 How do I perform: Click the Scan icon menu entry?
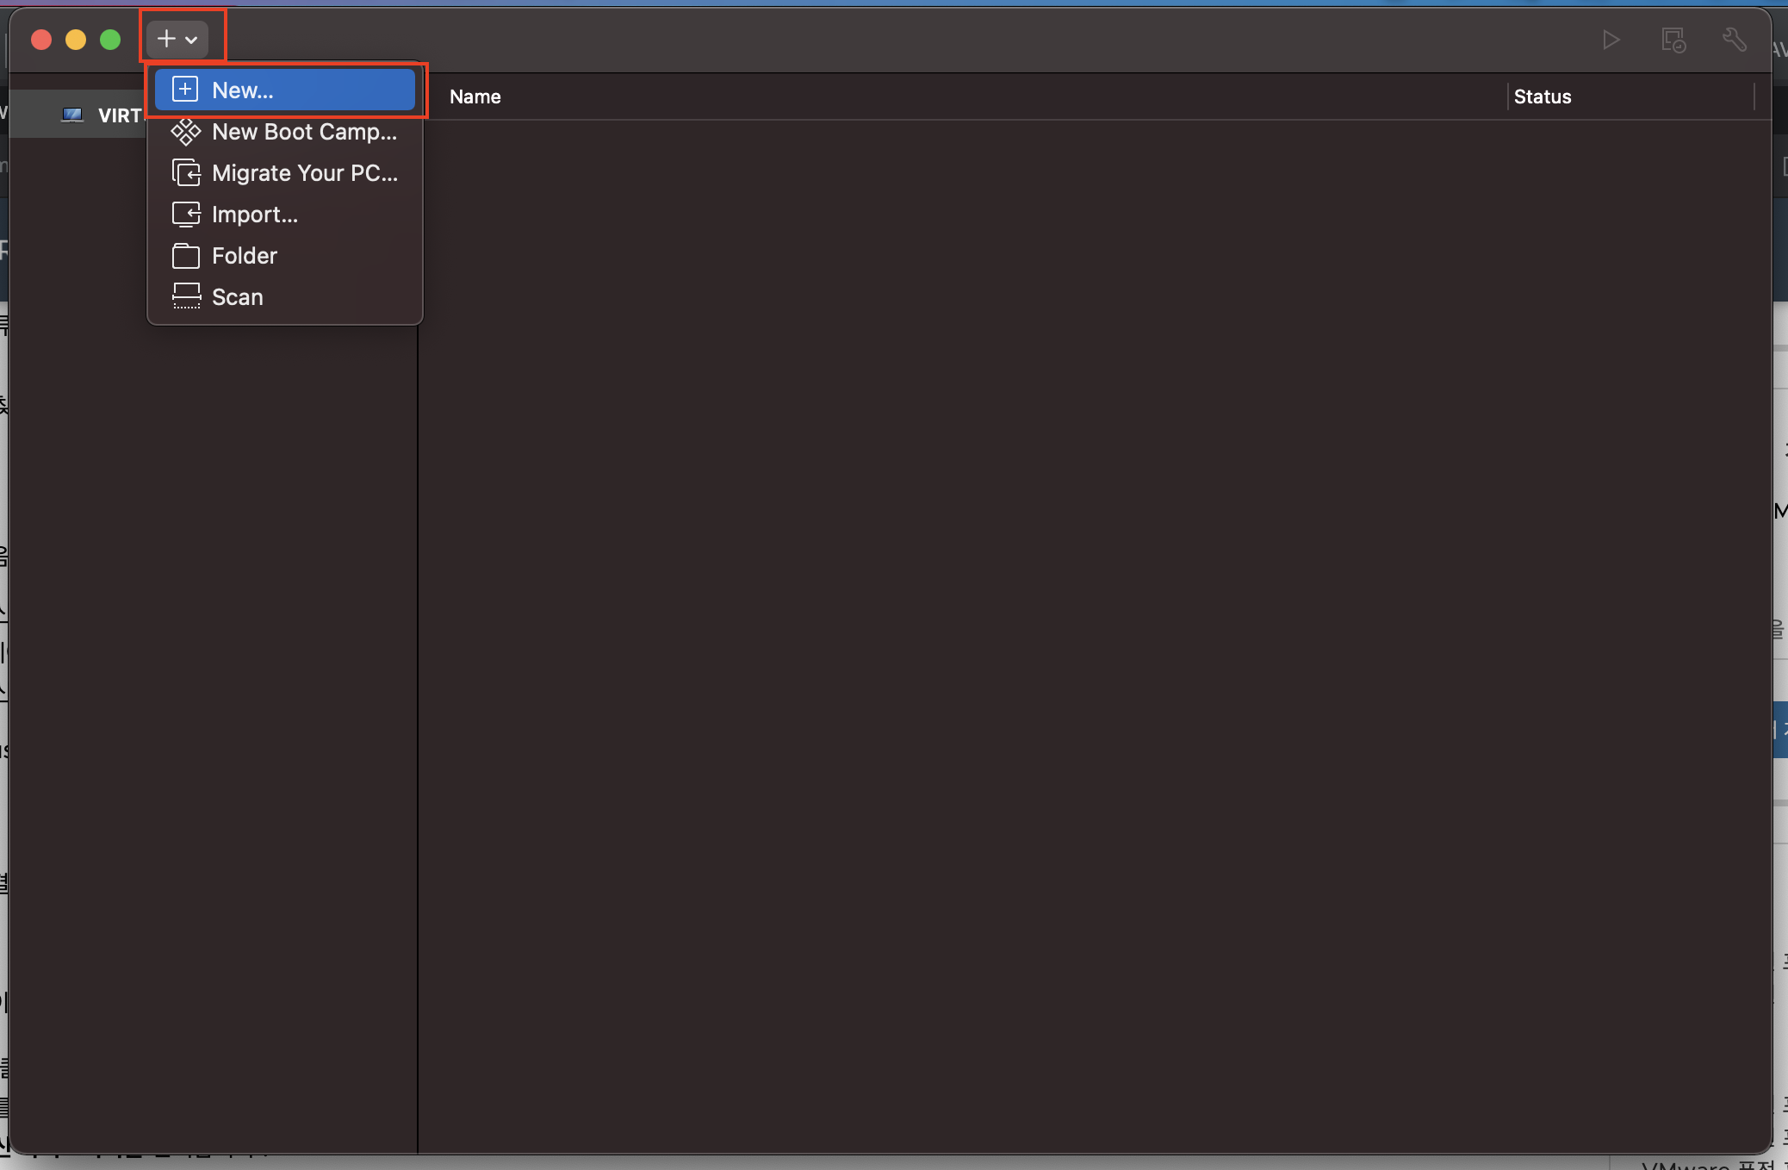pos(185,297)
